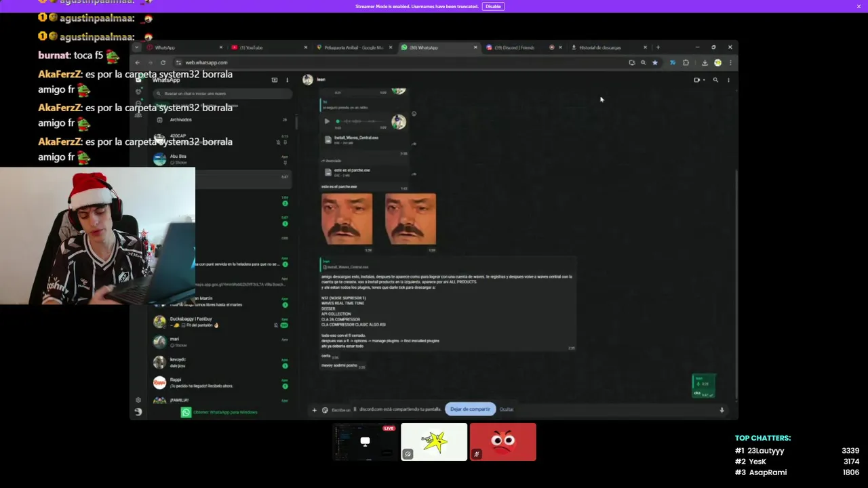Click the chat attach plus icon

(314, 409)
